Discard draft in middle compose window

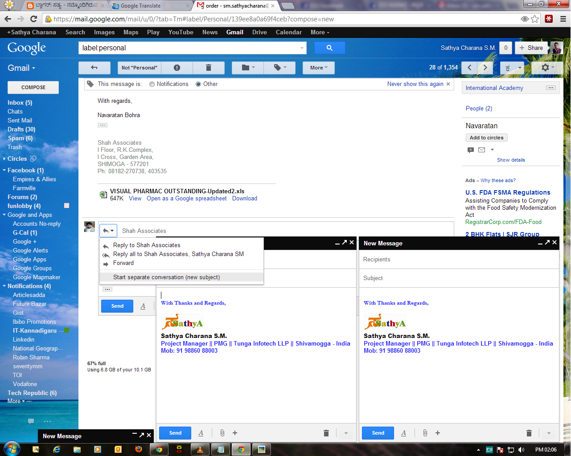326,433
